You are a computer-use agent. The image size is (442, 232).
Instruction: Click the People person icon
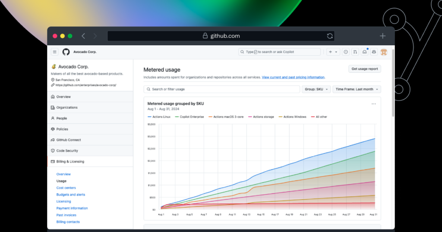53,118
